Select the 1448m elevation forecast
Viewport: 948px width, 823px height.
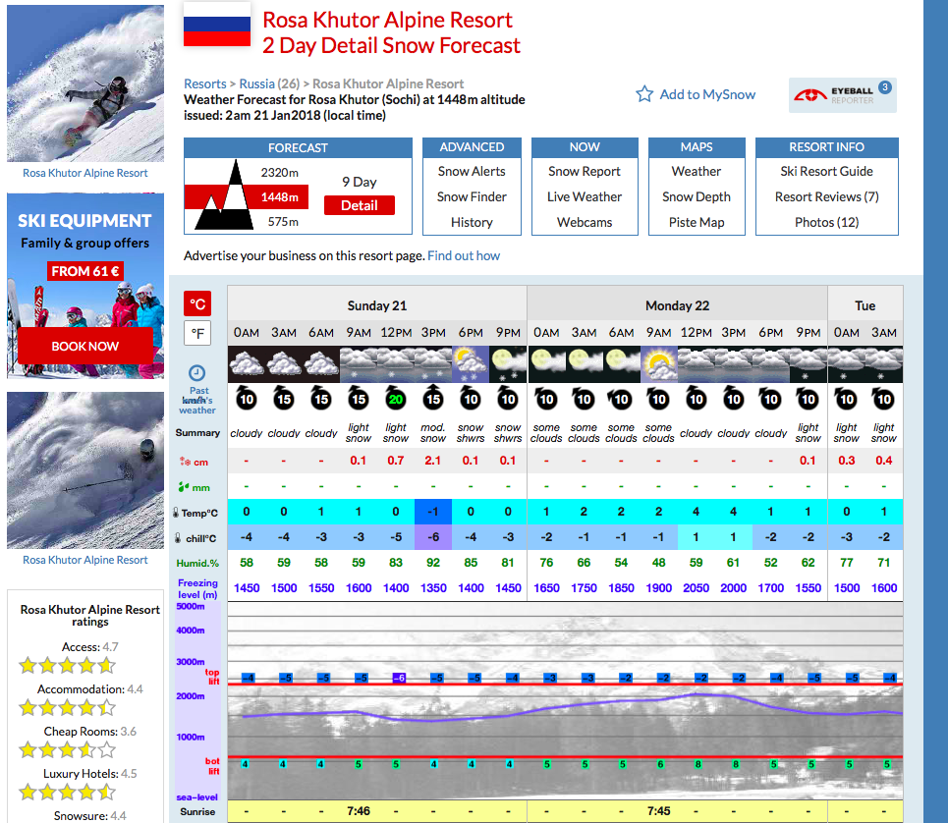pyautogui.click(x=279, y=197)
